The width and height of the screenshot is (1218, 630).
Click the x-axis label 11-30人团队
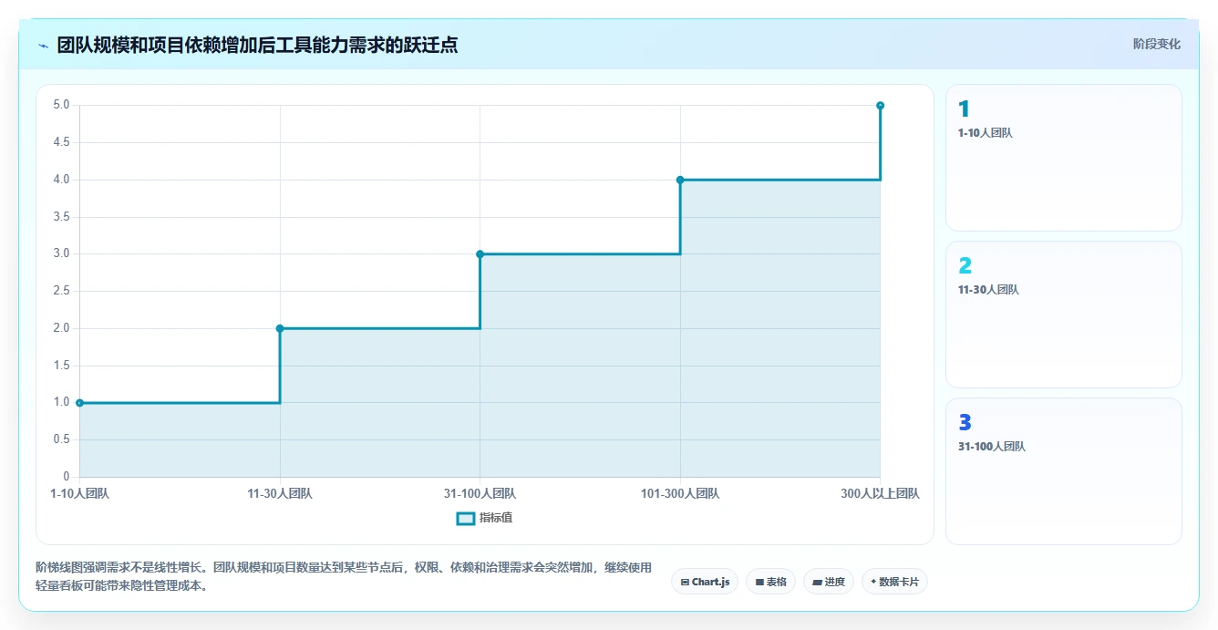pos(280,493)
